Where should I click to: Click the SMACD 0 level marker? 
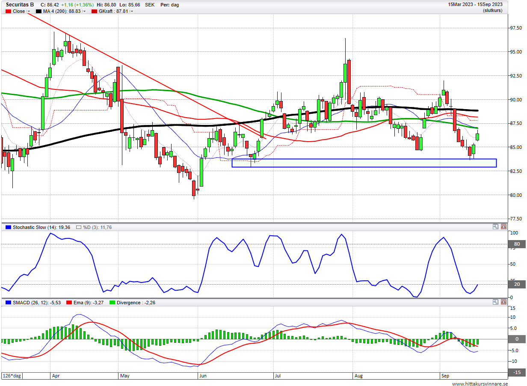(517, 339)
